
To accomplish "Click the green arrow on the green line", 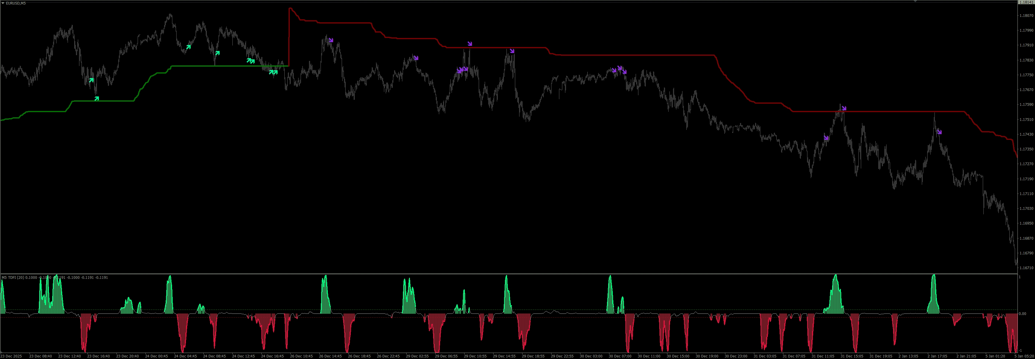I will coord(96,98).
